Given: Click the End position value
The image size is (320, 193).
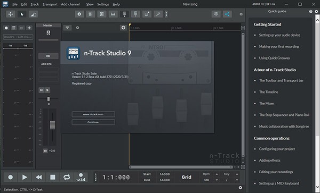Looking at the screenshot, I should (164, 180).
